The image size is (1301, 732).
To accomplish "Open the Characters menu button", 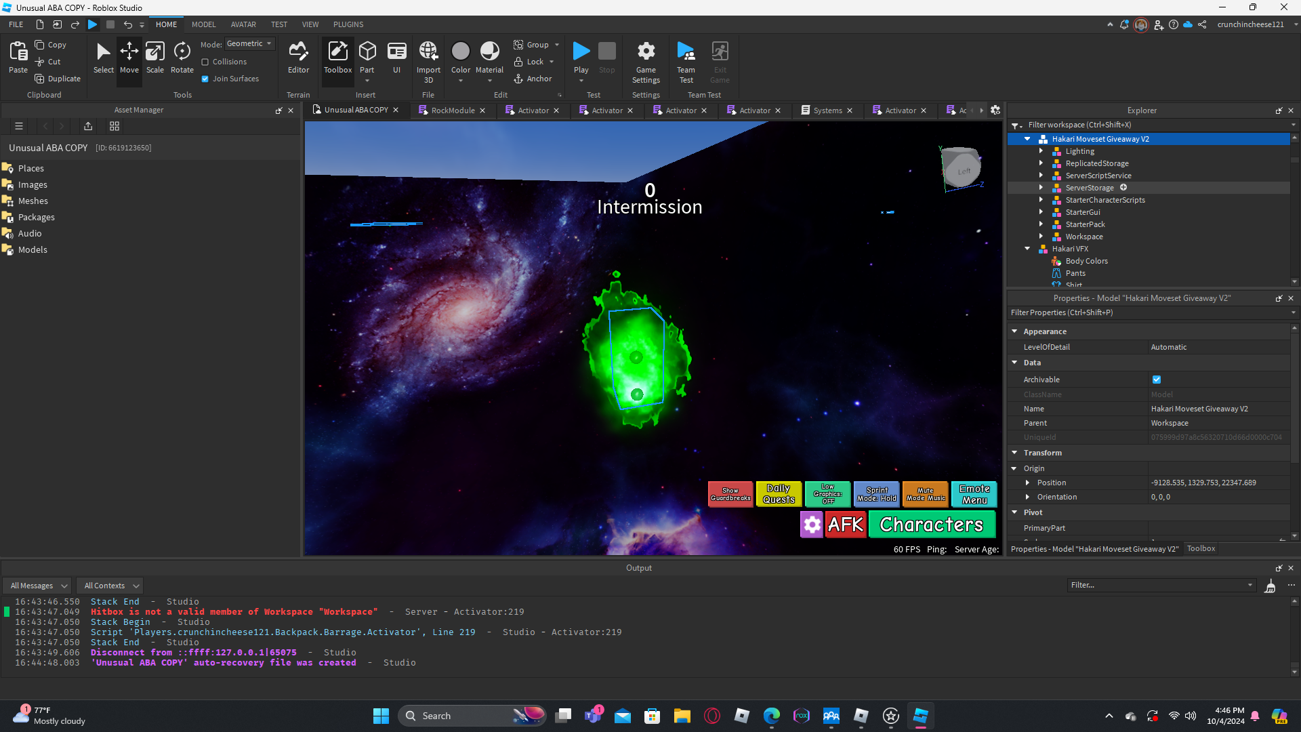I will click(932, 525).
